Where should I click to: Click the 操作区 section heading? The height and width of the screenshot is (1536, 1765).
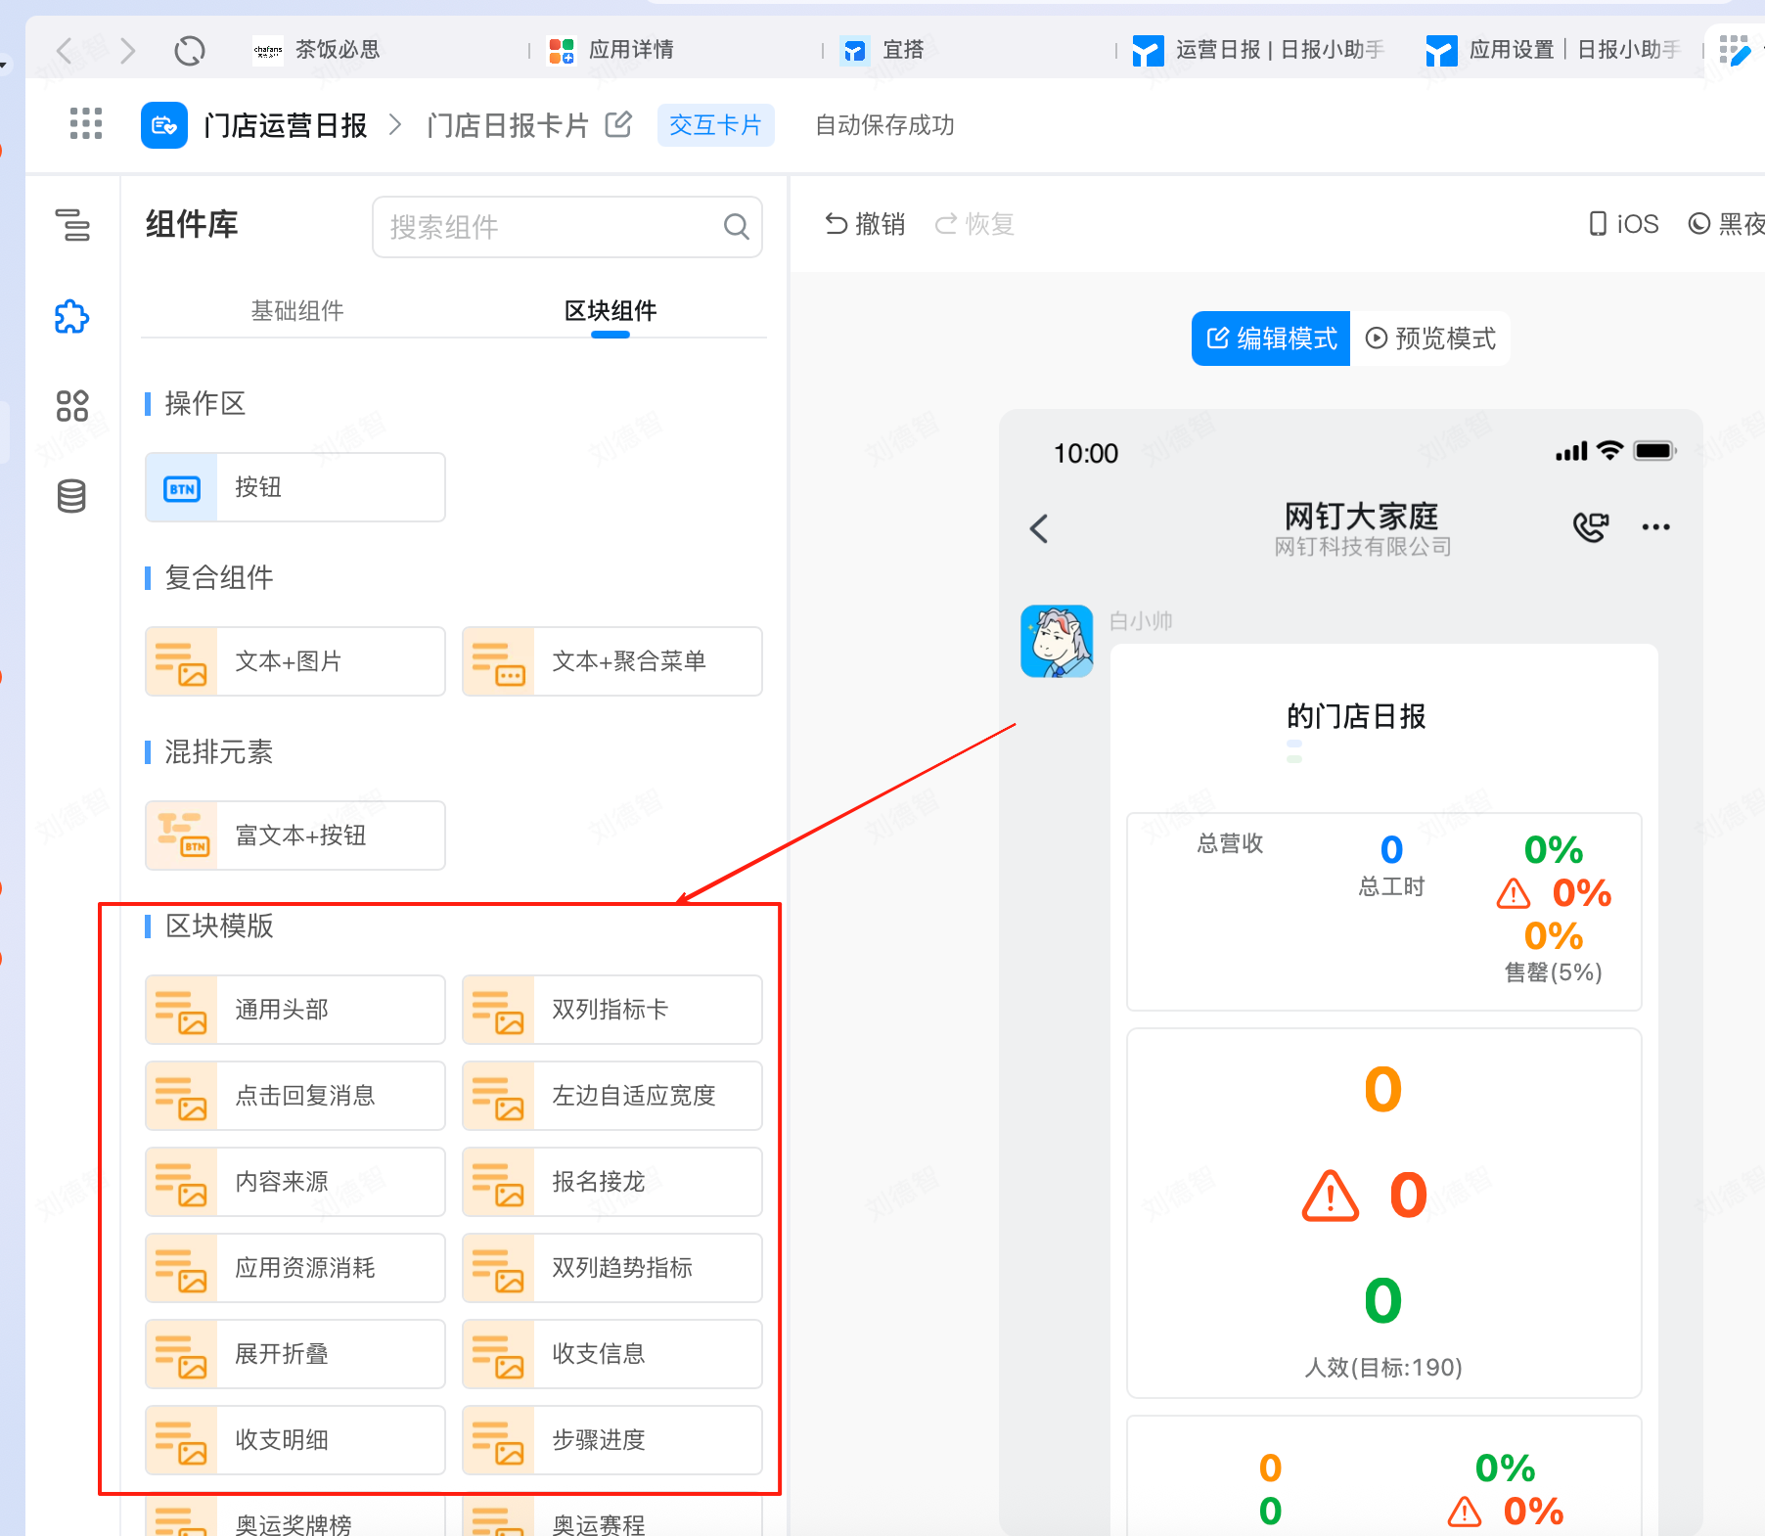pos(205,403)
